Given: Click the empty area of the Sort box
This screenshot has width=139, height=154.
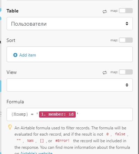Looking at the screenshot, I should click(x=84, y=54).
